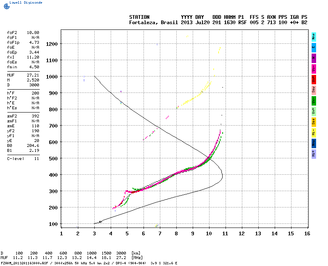Click the h'F value 208
Screen dimensions: 328x266
click(x=35, y=93)
